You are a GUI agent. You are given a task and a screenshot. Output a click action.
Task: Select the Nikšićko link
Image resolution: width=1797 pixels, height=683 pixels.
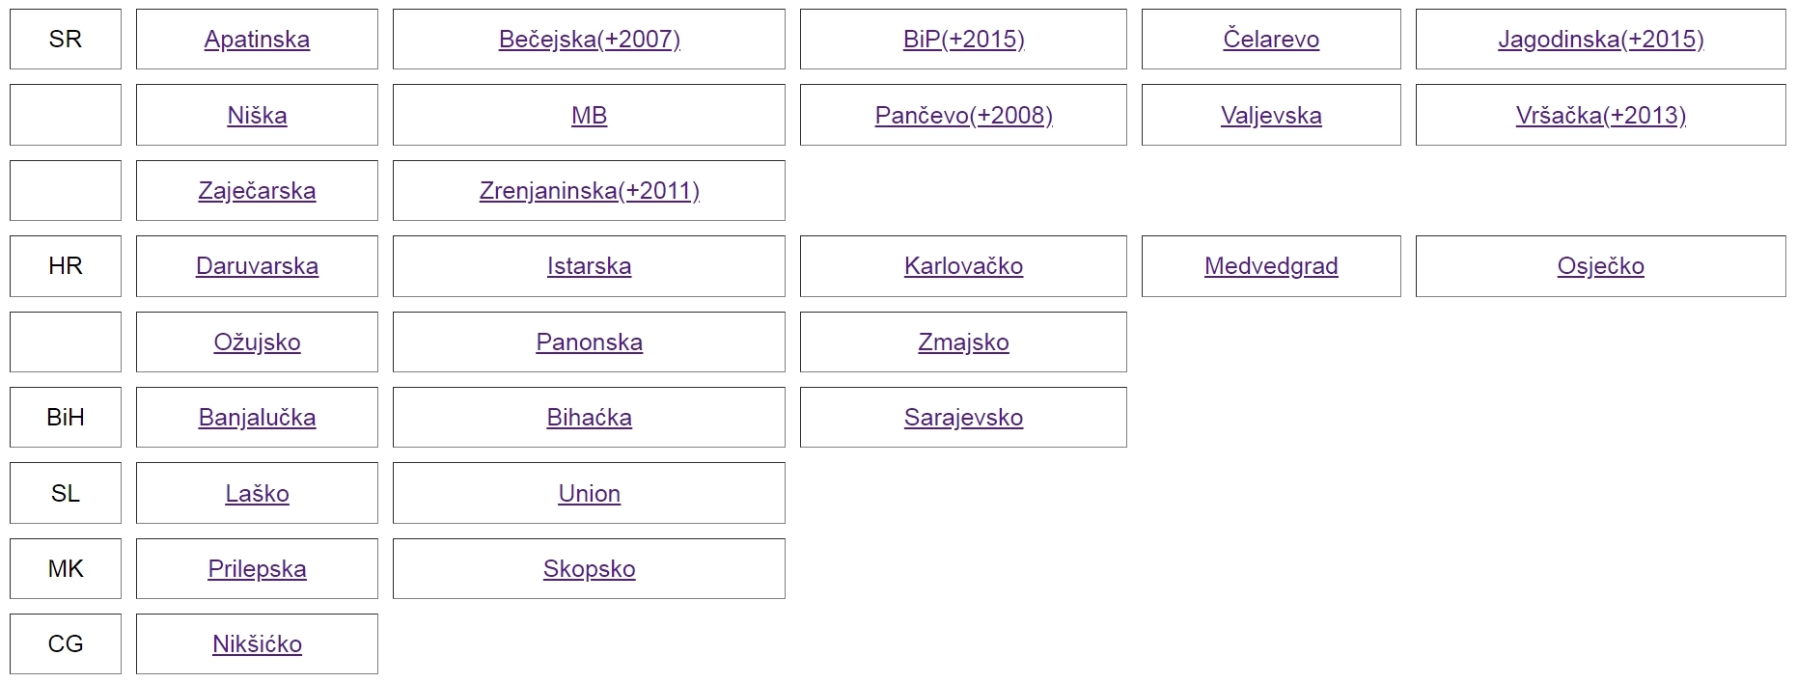pos(257,644)
